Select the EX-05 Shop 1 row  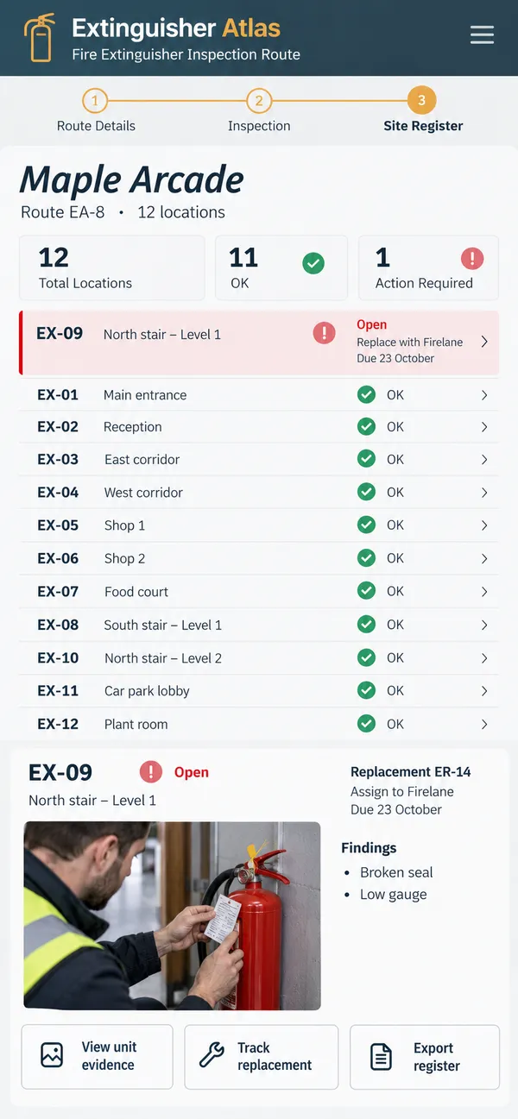259,525
